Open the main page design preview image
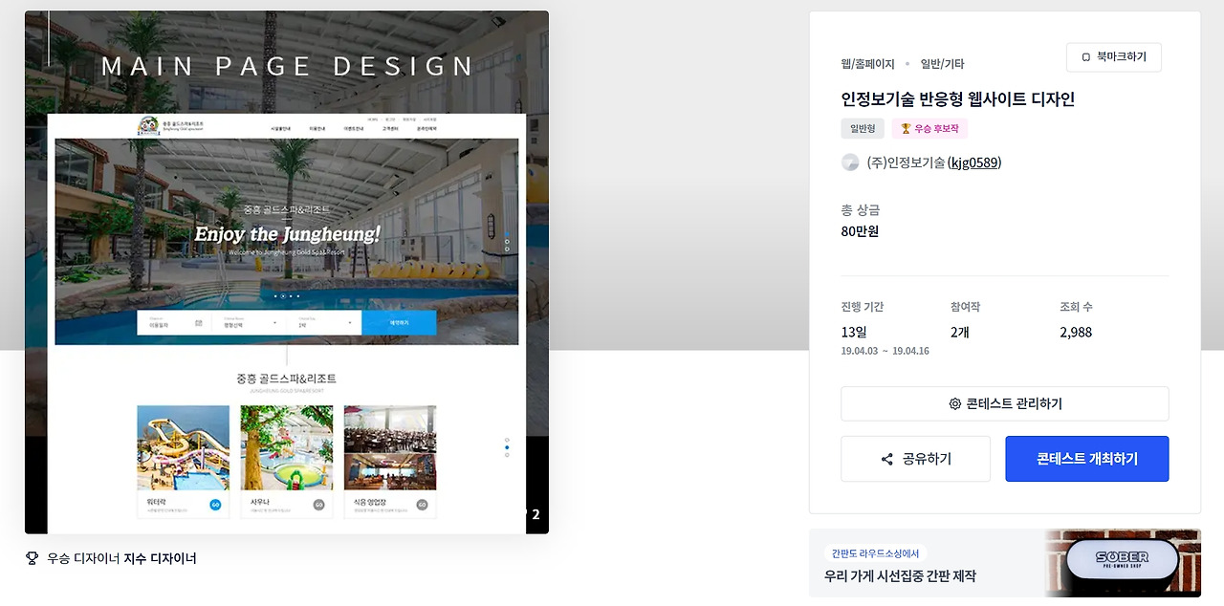The image size is (1224, 606). 287,272
